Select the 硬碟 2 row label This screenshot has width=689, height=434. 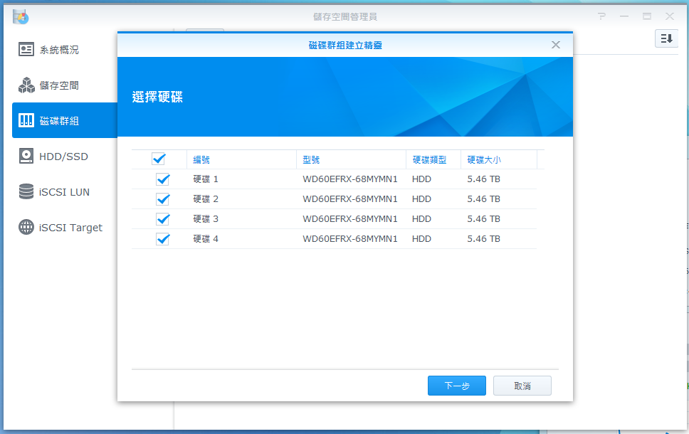(x=206, y=199)
